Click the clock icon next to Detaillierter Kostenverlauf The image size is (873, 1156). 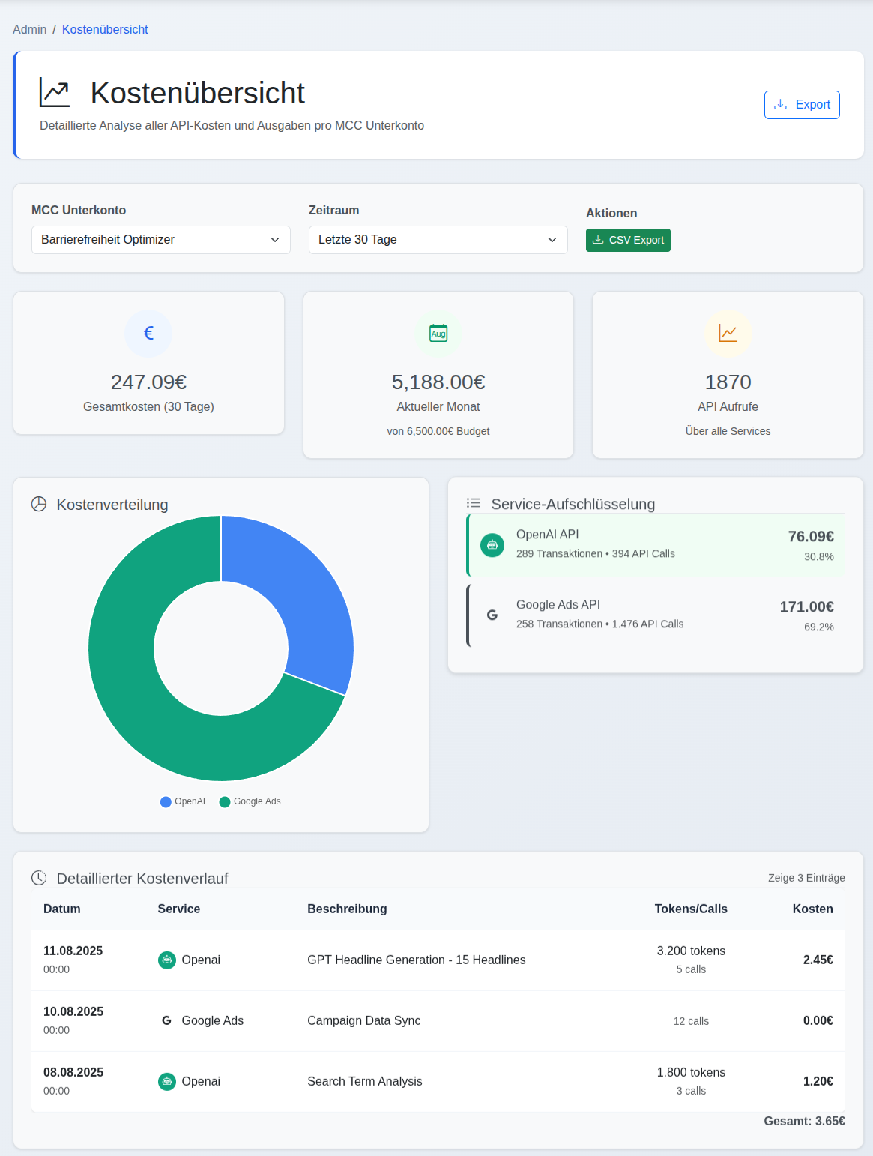[39, 878]
